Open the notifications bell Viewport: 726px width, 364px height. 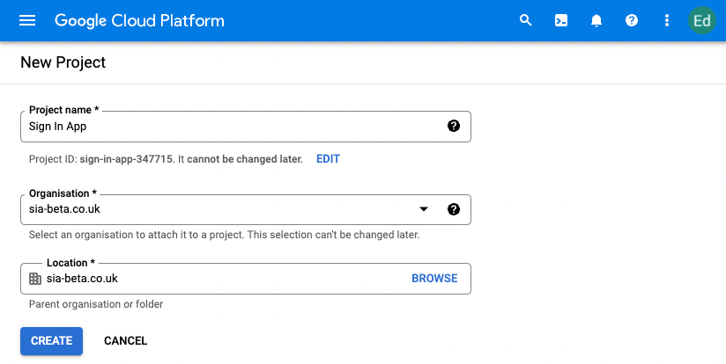tap(596, 20)
